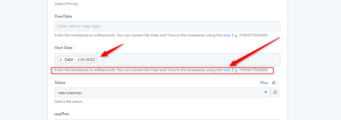Click the Due Date field label
Screen dimensions: 341x120
tap(63, 16)
